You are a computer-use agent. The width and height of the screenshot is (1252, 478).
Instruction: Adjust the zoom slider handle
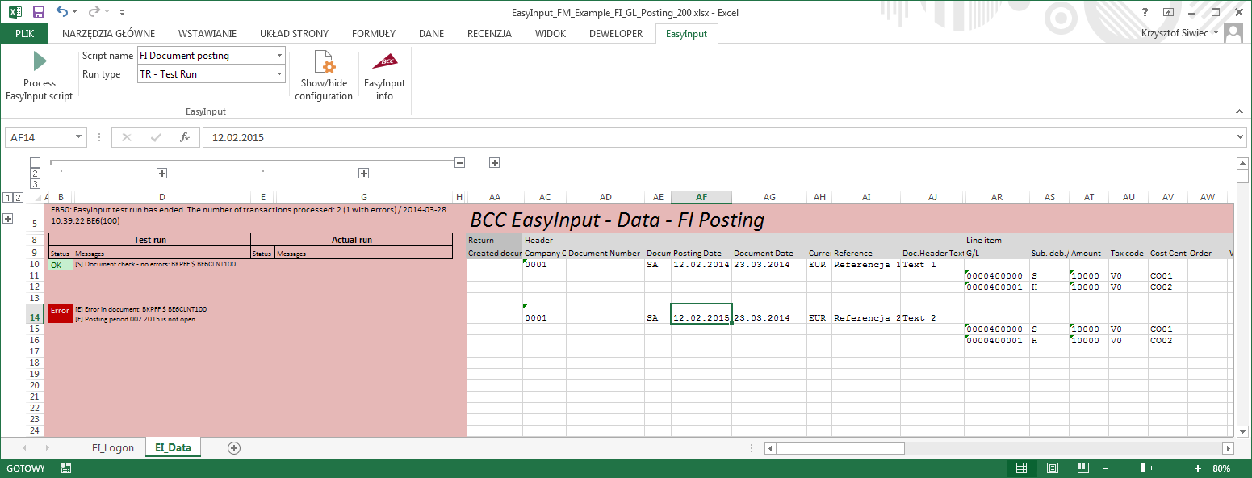click(x=1143, y=468)
